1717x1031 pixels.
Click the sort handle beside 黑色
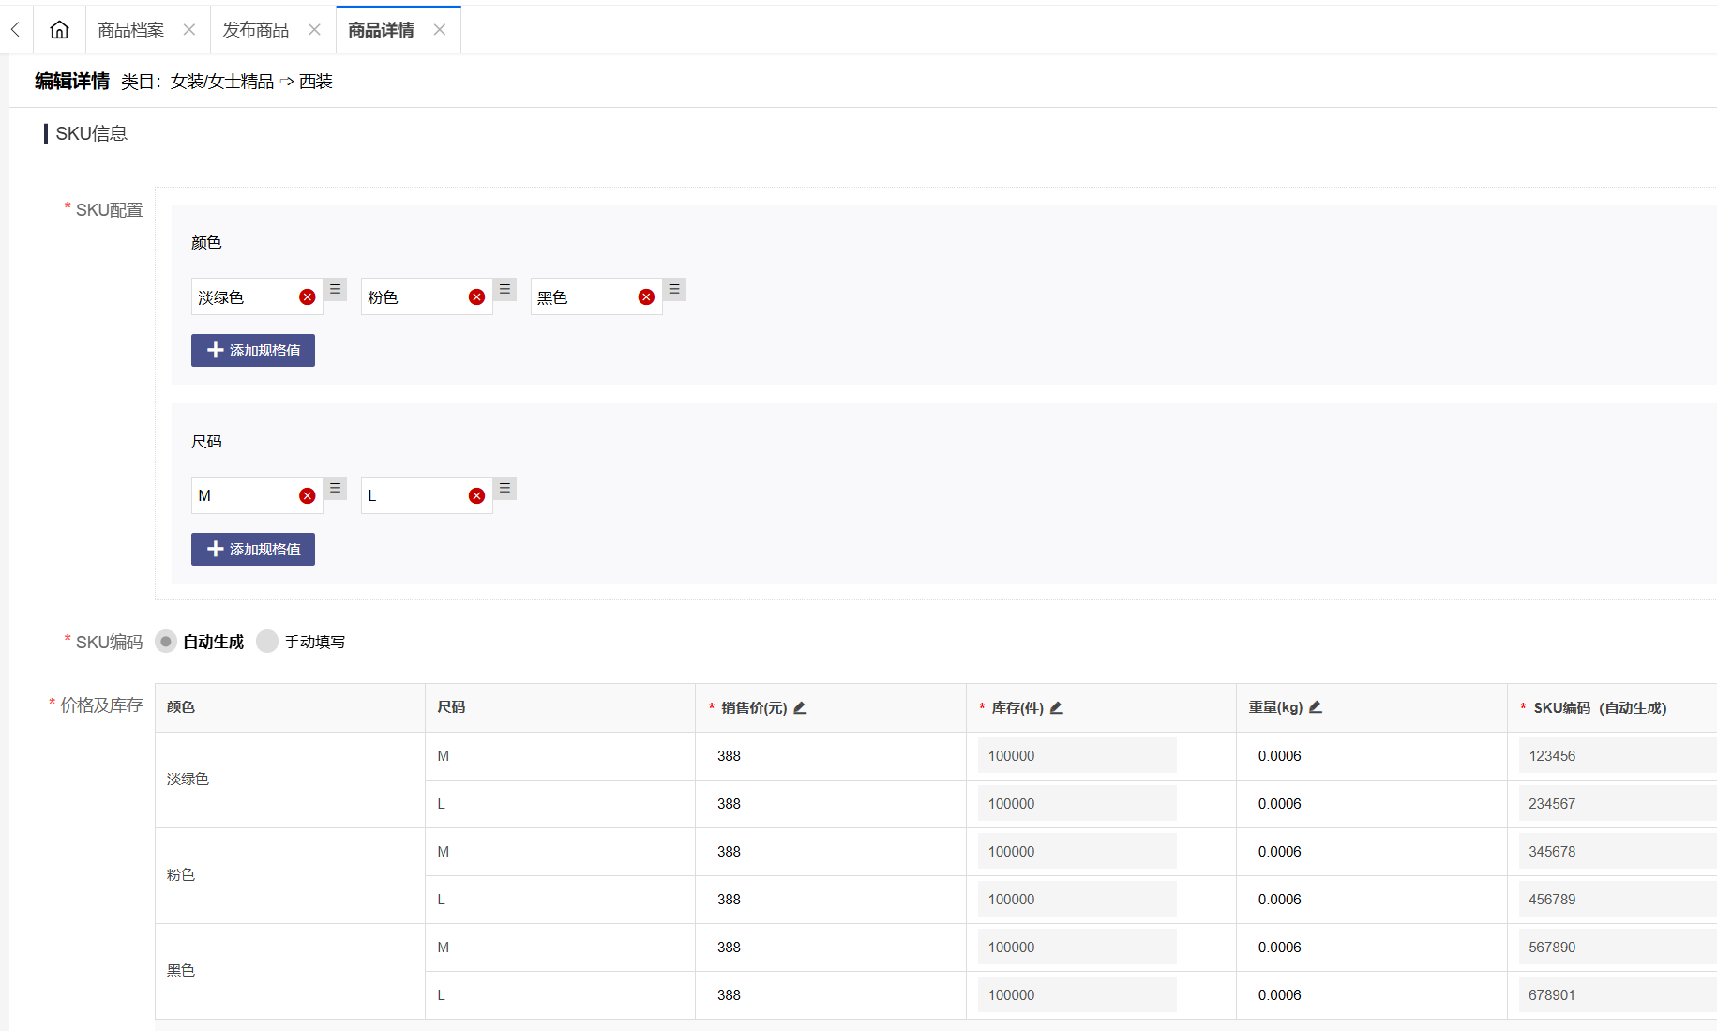pos(674,289)
